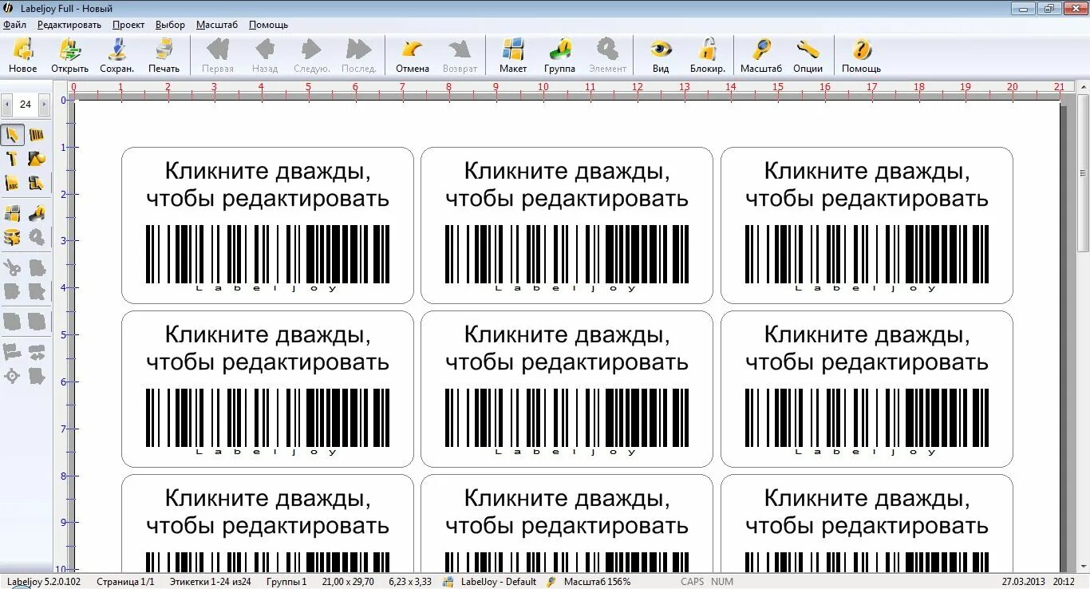Click the greyed-out scissors cut icon

pos(12,267)
